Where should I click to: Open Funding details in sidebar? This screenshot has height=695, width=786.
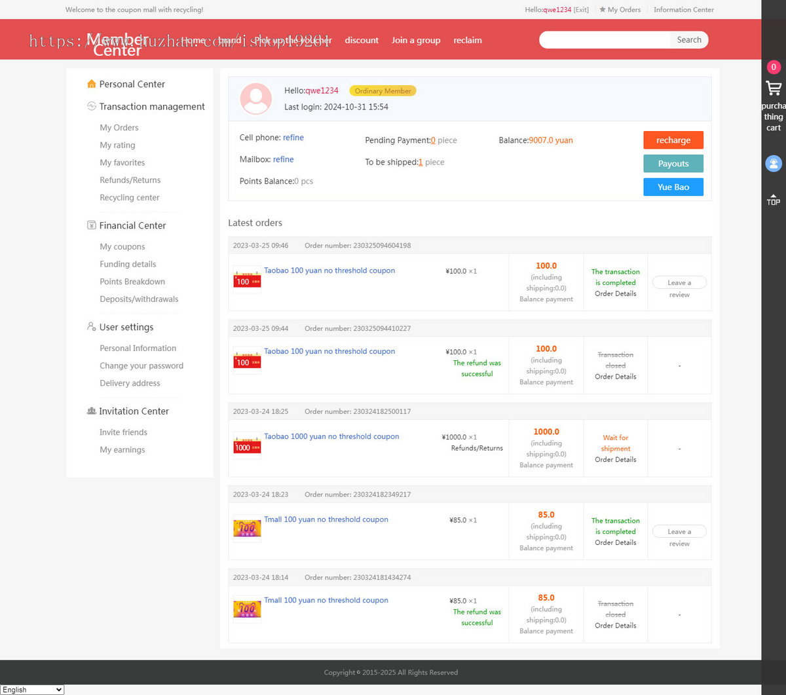tap(128, 264)
